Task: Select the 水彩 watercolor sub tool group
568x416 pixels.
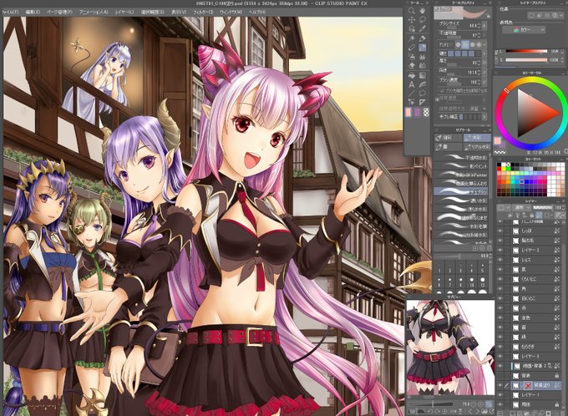Action: [x=477, y=138]
